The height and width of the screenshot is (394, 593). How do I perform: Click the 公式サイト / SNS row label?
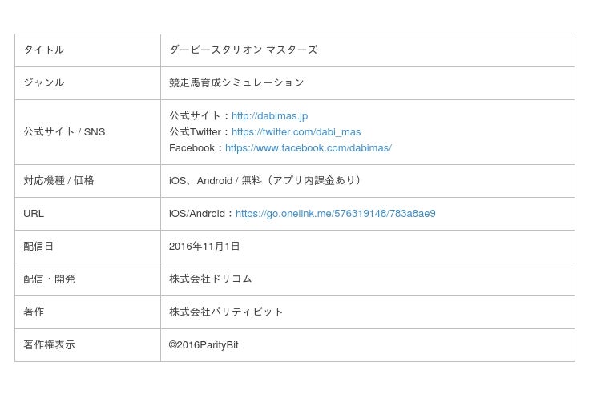coord(64,132)
